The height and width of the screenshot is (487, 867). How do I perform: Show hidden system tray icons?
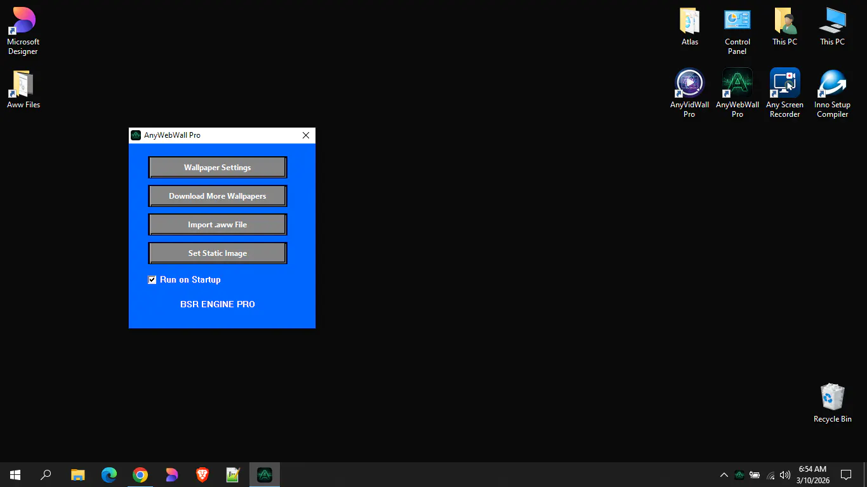[x=724, y=475]
